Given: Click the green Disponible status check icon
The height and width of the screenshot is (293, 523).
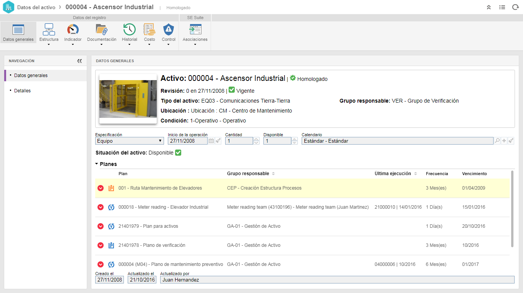Looking at the screenshot, I should click(178, 153).
